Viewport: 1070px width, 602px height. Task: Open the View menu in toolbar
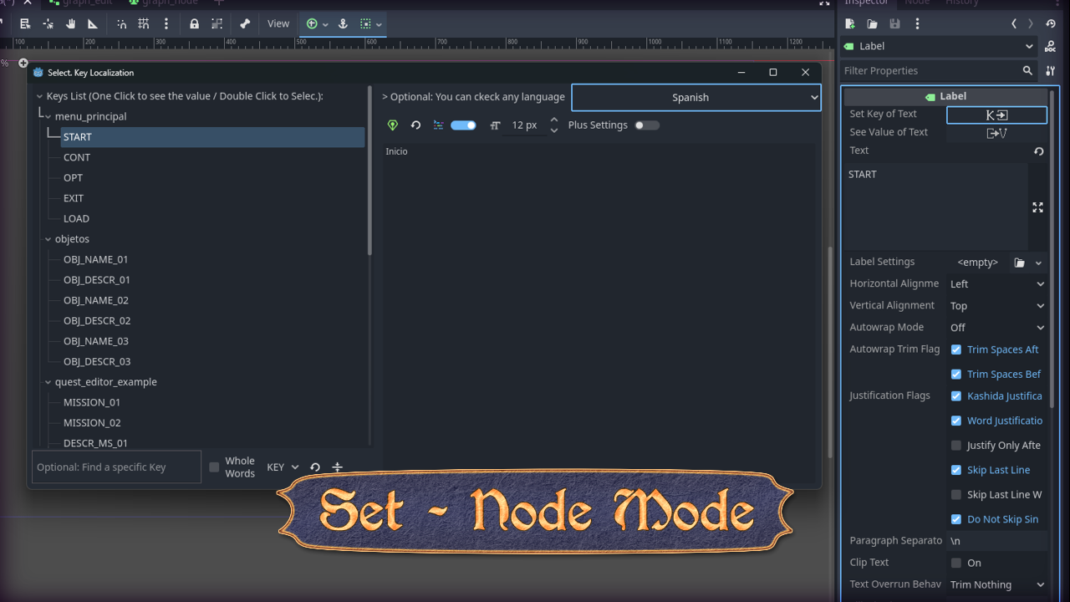(x=278, y=24)
